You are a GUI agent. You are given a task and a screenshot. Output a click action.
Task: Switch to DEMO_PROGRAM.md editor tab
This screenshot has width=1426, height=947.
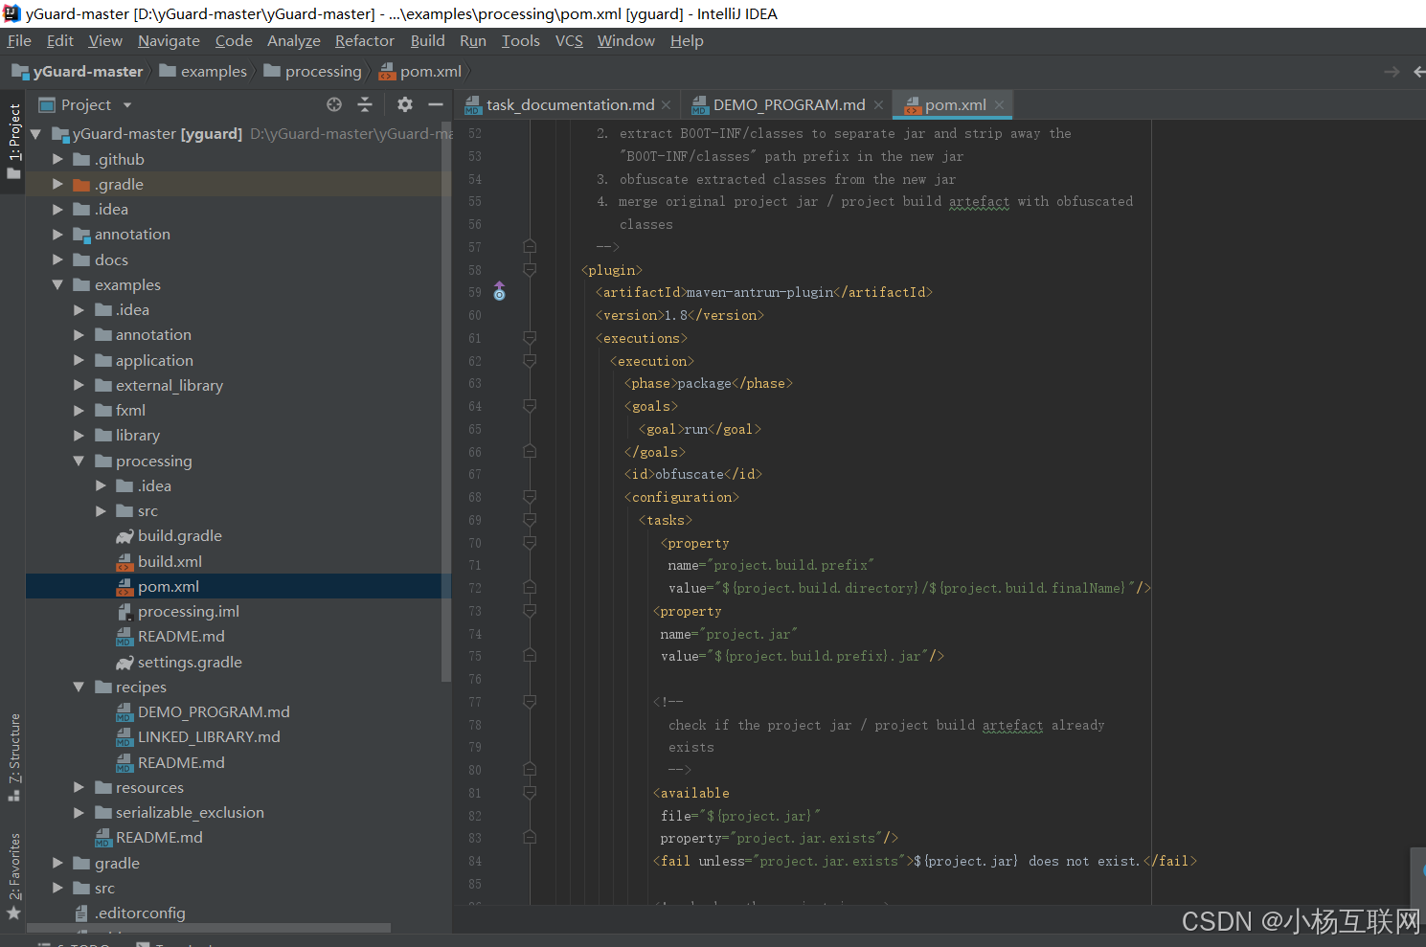[x=789, y=105]
